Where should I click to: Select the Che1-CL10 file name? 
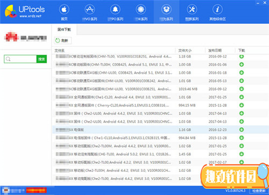click(113, 138)
